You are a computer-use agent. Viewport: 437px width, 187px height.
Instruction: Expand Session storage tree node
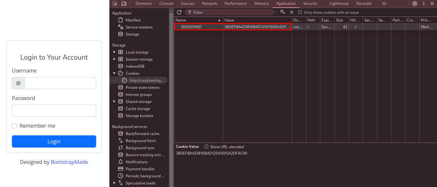pyautogui.click(x=114, y=59)
